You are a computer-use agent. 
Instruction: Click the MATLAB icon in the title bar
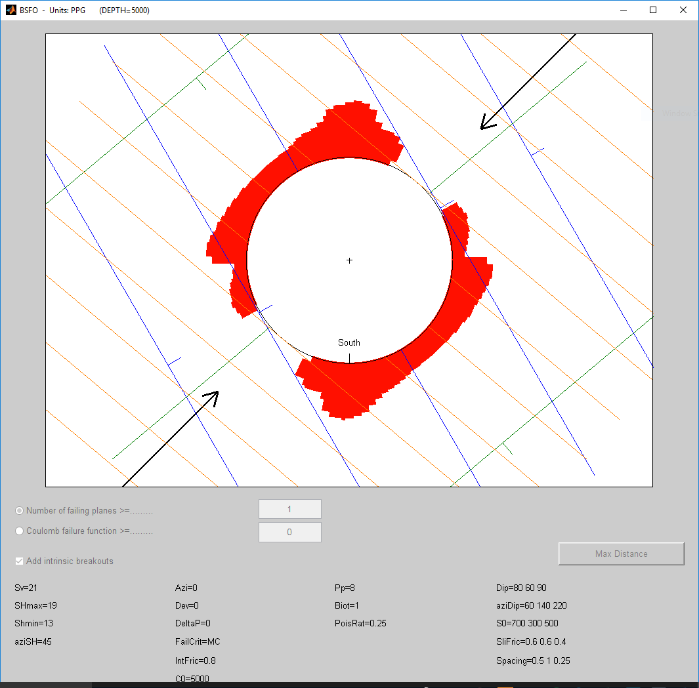coord(11,10)
